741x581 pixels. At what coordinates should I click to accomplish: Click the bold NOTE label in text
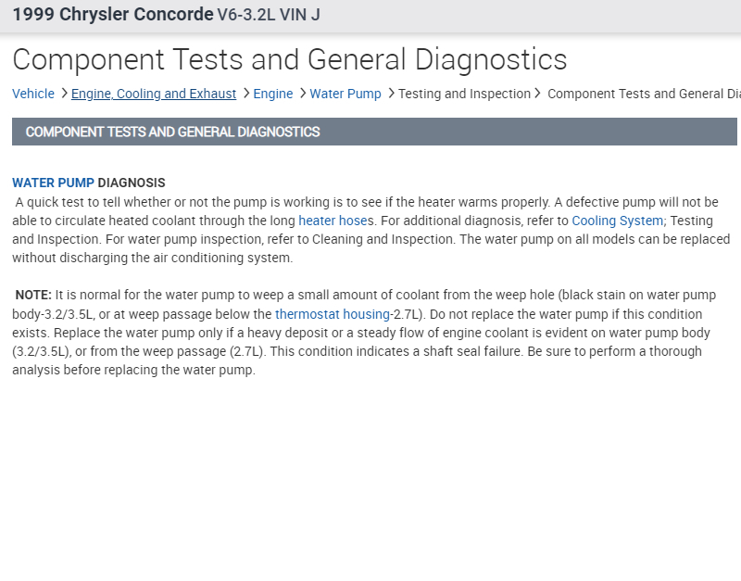[33, 295]
